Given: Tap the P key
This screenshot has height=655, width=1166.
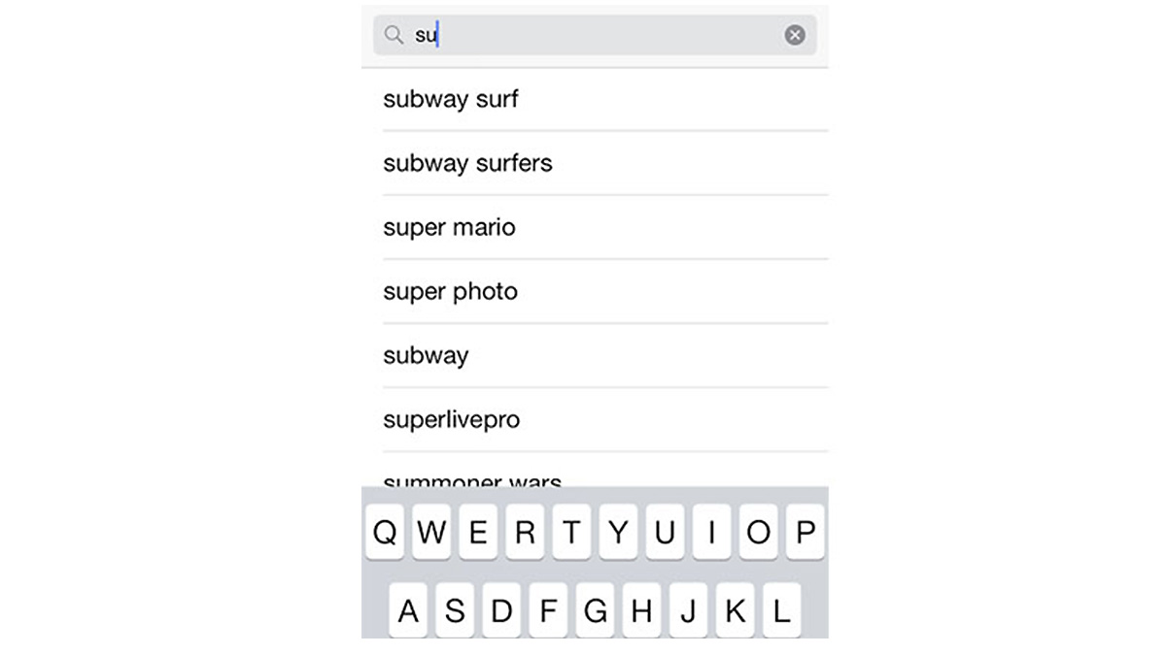Looking at the screenshot, I should pos(805,532).
